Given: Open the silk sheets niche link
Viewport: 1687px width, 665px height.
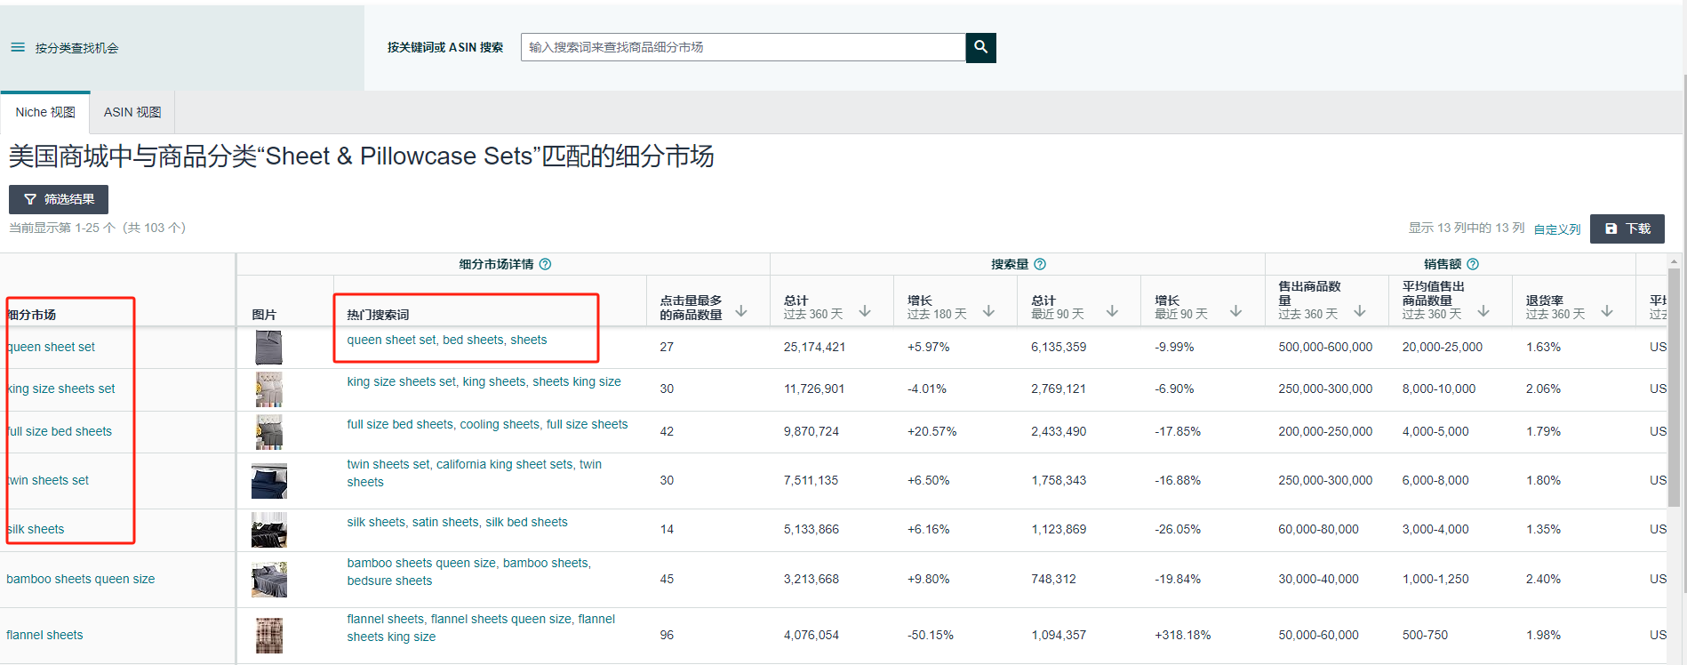Looking at the screenshot, I should click(36, 529).
